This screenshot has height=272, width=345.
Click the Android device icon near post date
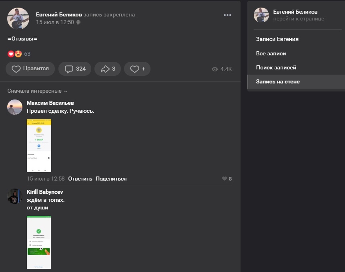(78, 22)
